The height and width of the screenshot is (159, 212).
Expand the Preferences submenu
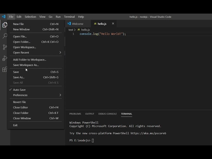(x=36, y=95)
